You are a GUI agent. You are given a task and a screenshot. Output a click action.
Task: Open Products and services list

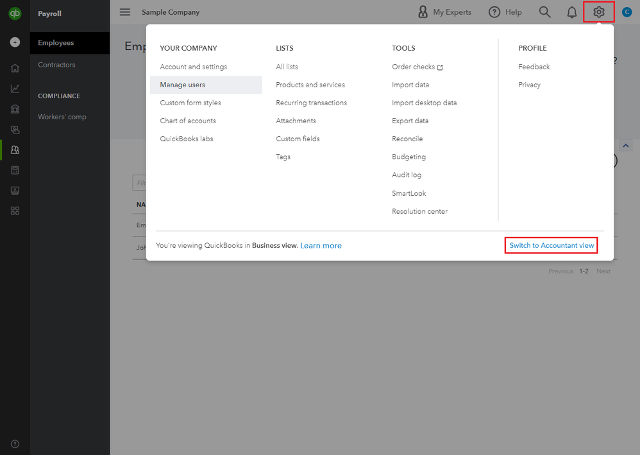coord(310,85)
